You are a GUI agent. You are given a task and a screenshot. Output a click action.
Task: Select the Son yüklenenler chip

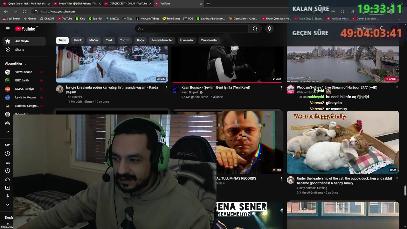point(162,40)
